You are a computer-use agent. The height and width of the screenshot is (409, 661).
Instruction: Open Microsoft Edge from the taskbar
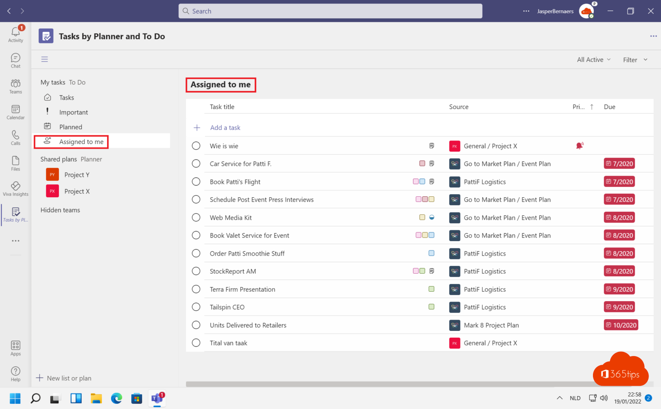[x=116, y=399]
